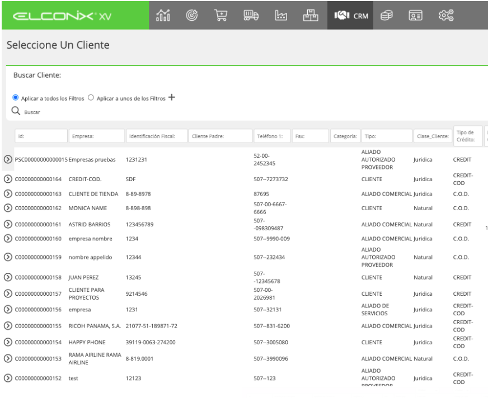Open the coins finance module icon
488x398 pixels.
386,15
